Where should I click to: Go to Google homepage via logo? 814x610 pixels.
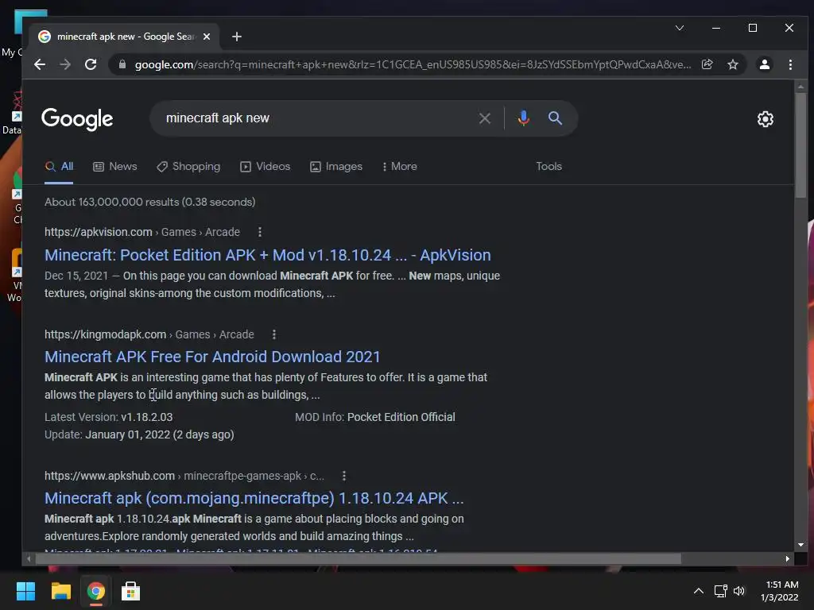click(77, 119)
